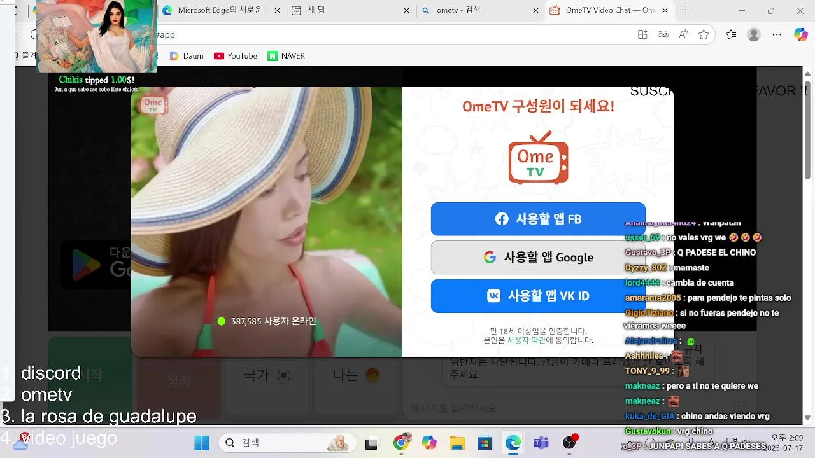
Task: Open the Google Play download badge
Action: point(96,264)
